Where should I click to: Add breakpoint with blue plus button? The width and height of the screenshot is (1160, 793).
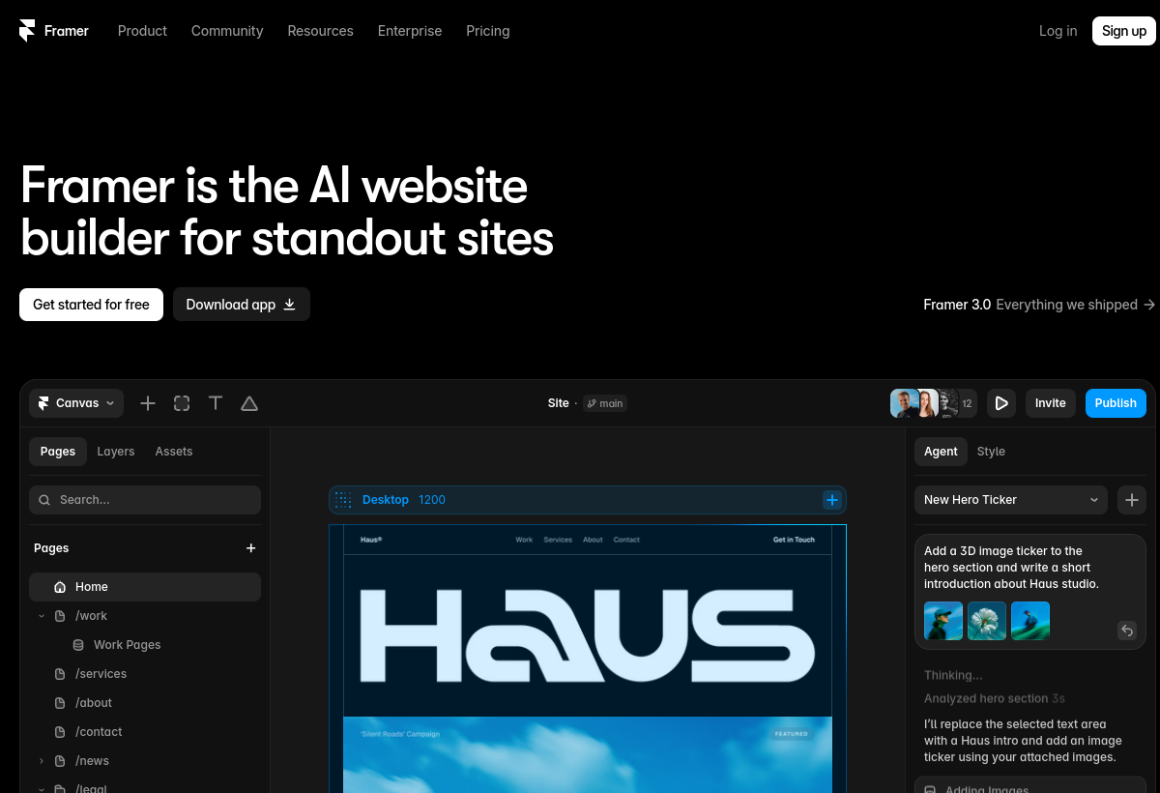[x=832, y=500]
